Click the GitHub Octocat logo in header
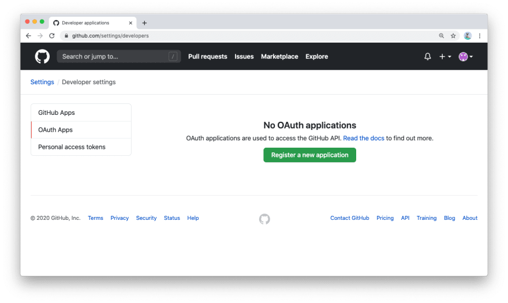Image resolution: width=508 pixels, height=303 pixels. point(42,57)
